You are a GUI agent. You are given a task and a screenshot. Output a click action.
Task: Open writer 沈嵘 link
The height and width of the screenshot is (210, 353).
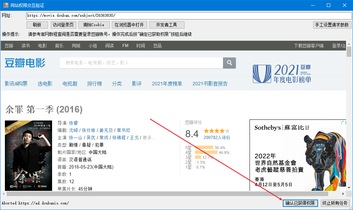[x=73, y=130]
